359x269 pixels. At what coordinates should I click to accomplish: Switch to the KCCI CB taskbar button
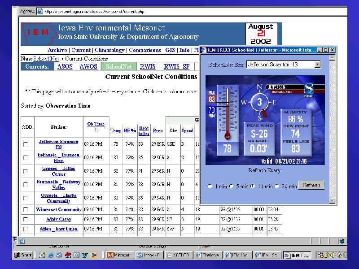coord(179,255)
